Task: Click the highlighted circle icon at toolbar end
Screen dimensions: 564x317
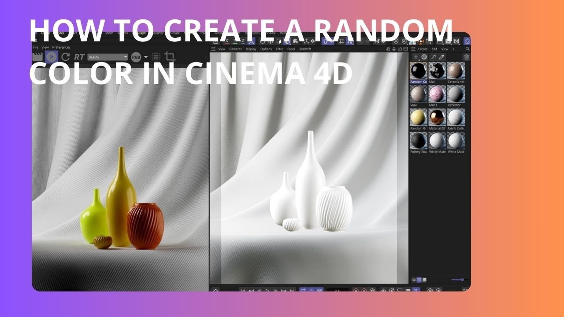Action: tap(467, 41)
